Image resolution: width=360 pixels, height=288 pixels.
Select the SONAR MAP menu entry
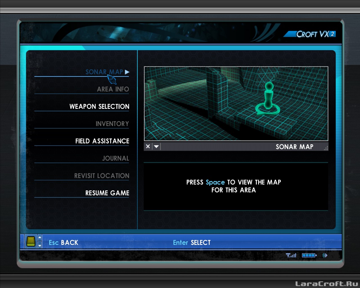click(104, 72)
